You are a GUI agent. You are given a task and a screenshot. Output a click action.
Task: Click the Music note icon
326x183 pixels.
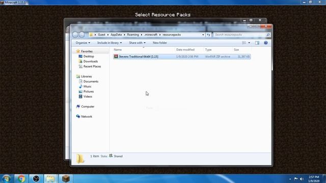tap(80, 86)
